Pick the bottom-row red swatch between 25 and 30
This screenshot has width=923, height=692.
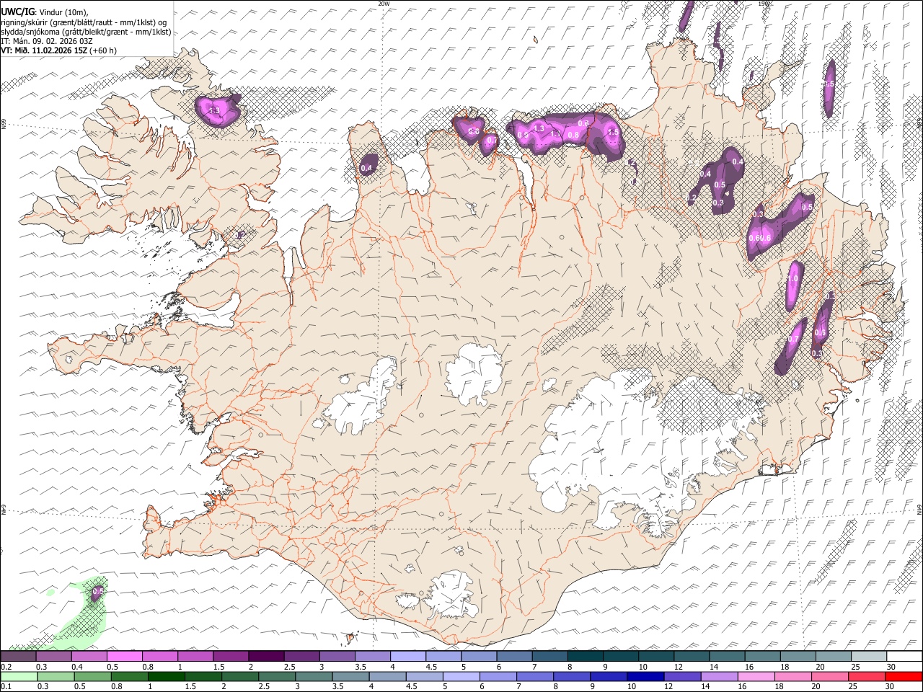click(867, 676)
